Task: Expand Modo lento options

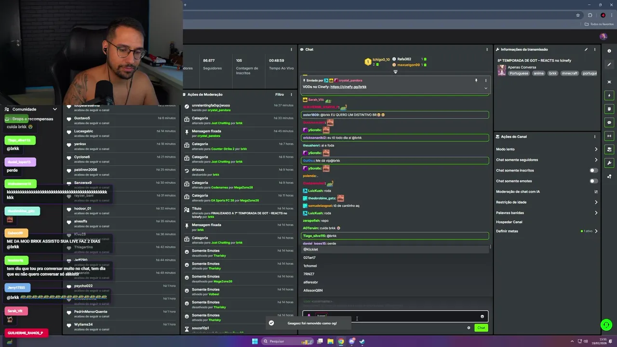Action: (x=596, y=149)
